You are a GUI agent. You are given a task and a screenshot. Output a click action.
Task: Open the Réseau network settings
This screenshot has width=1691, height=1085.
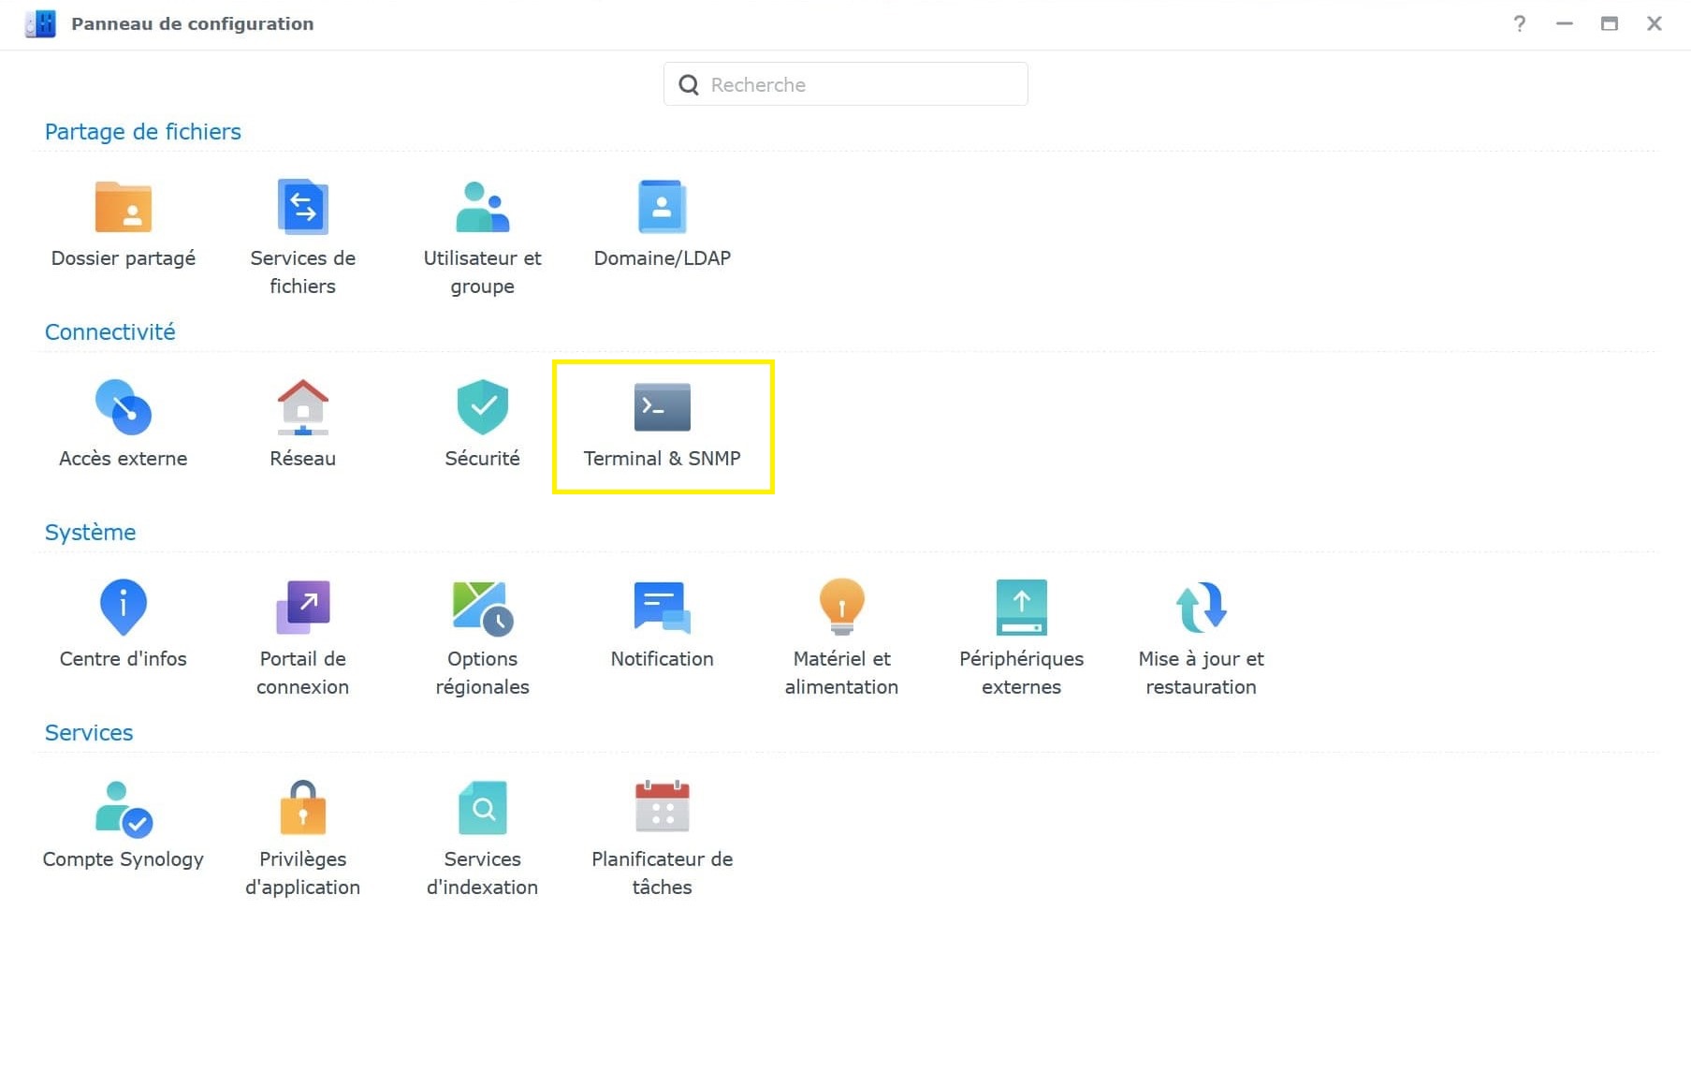302,407
